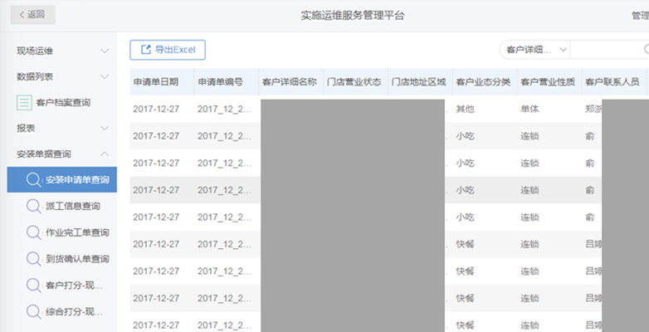The image size is (649, 332).
Task: Expand the 报表 sidebar section
Action: tap(105, 129)
